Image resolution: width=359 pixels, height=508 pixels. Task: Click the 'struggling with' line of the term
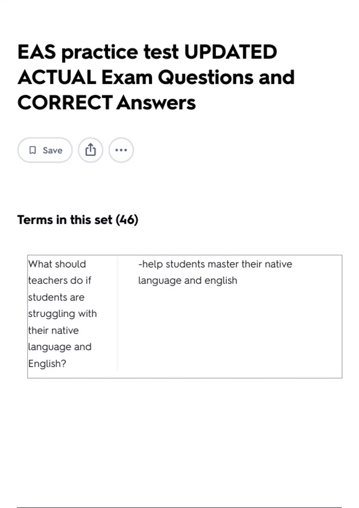coord(63,314)
